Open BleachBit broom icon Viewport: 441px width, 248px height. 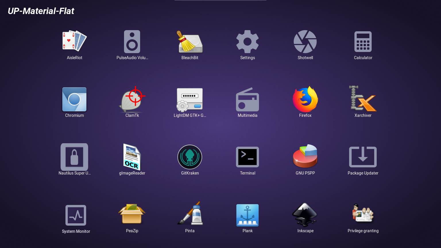190,42
